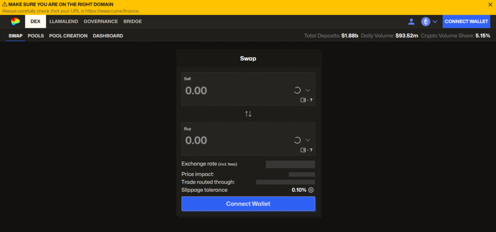
Task: Open the BRIDGE section
Action: click(x=133, y=21)
